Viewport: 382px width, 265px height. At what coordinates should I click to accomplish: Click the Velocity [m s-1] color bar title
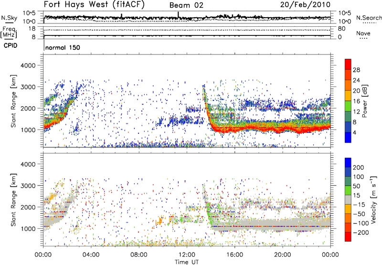tap(373, 199)
